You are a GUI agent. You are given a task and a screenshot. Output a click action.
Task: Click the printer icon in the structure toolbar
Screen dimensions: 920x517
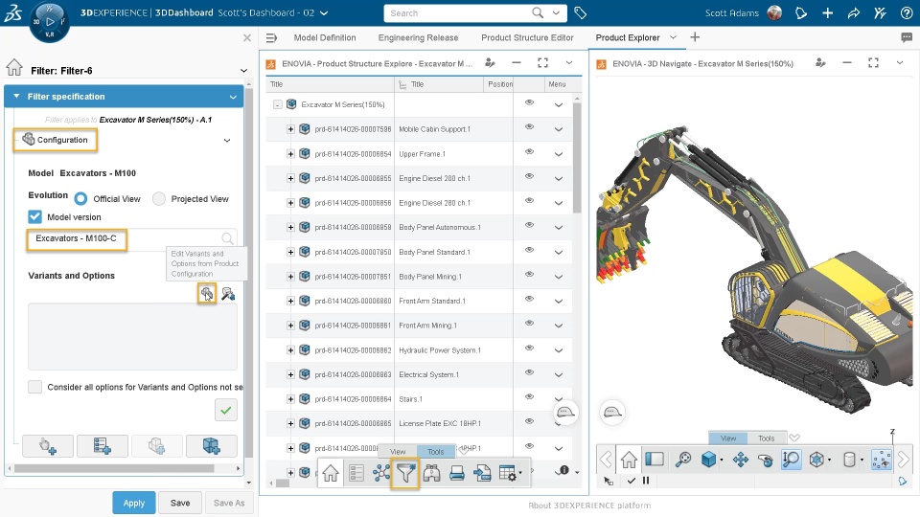point(457,473)
